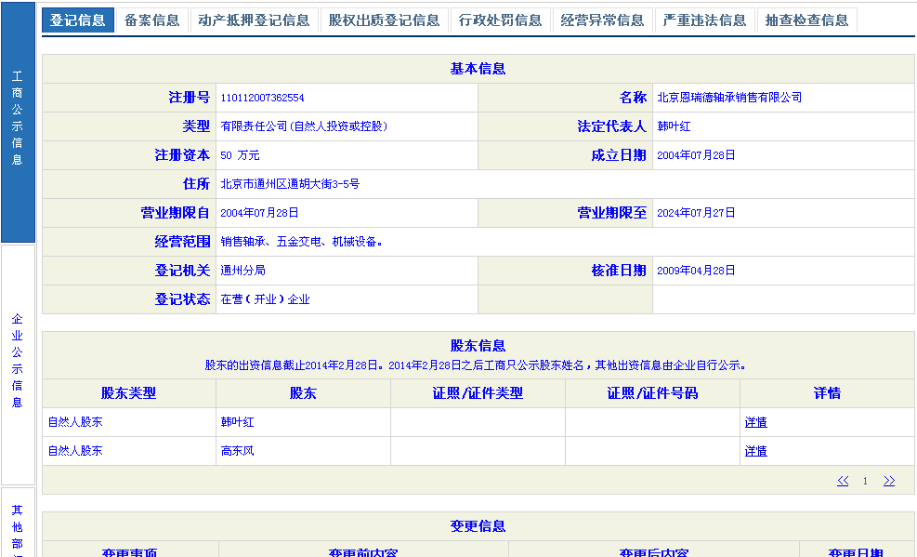Image resolution: width=917 pixels, height=557 pixels.
Task: Switch to 登记信息 tab
Action: click(78, 20)
